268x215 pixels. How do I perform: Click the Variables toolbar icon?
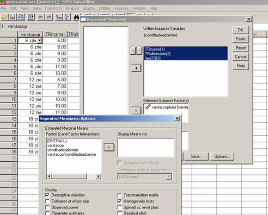click(67, 17)
